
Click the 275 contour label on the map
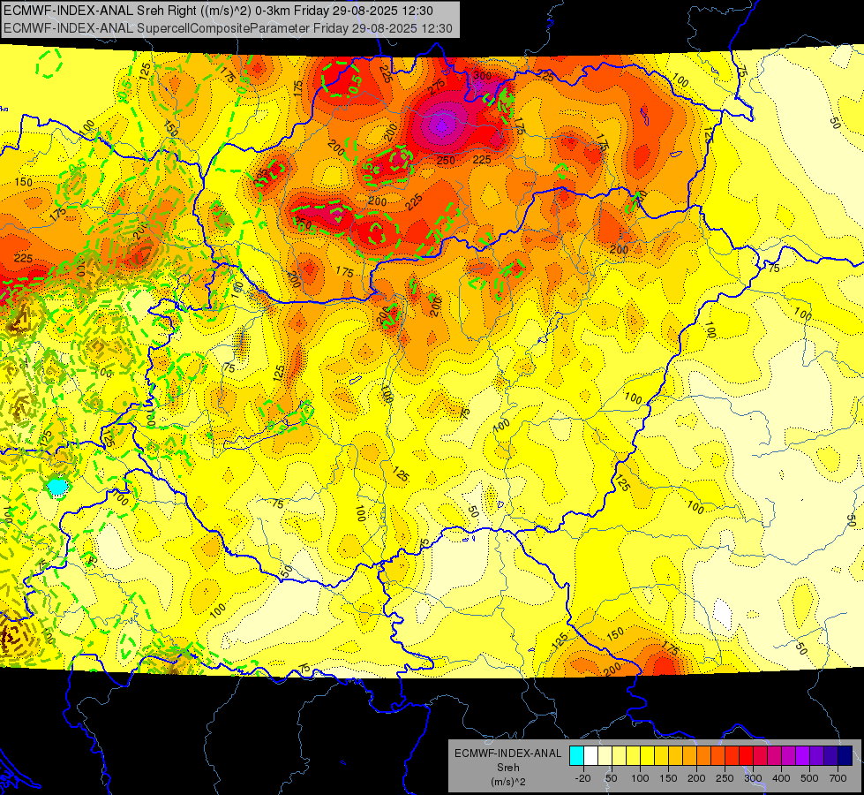click(x=436, y=87)
